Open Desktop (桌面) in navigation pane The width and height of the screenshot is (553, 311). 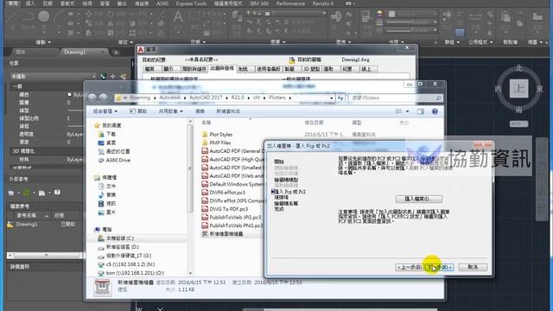(107, 143)
